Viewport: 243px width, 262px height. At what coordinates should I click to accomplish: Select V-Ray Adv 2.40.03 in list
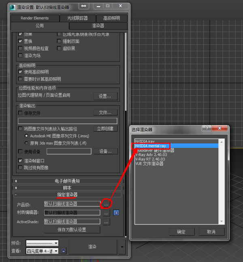[177, 155]
